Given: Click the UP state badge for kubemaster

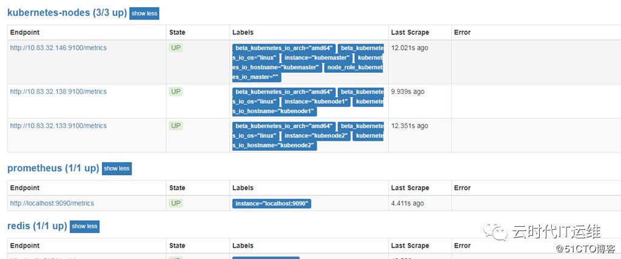Looking at the screenshot, I should point(176,48).
